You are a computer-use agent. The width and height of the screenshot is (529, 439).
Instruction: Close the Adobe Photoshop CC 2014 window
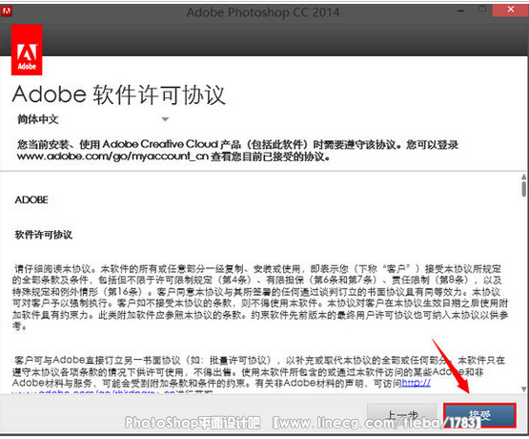click(511, 10)
